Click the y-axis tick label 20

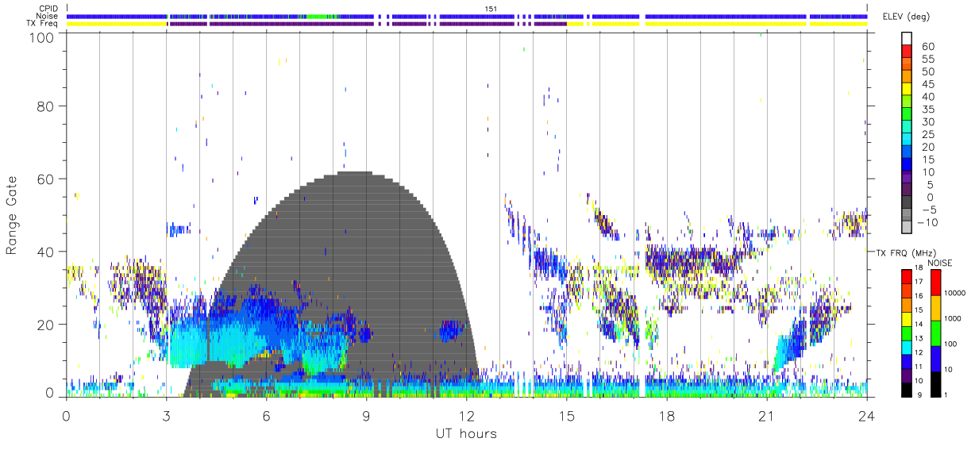[46, 325]
